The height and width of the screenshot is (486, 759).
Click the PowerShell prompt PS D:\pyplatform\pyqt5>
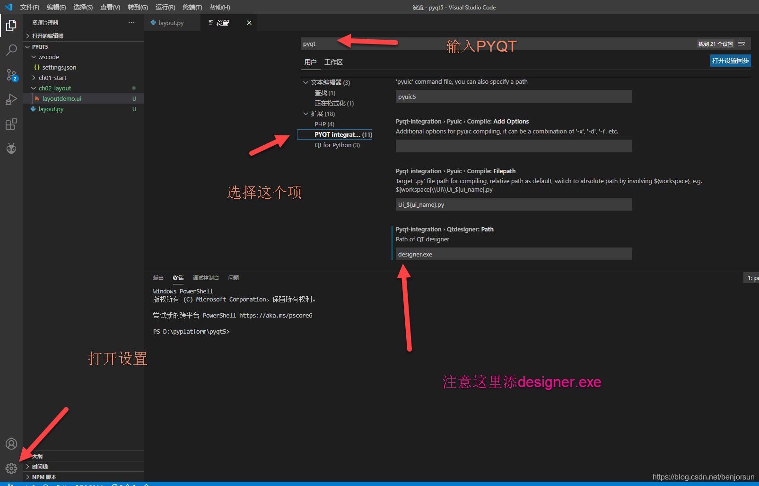click(x=191, y=332)
